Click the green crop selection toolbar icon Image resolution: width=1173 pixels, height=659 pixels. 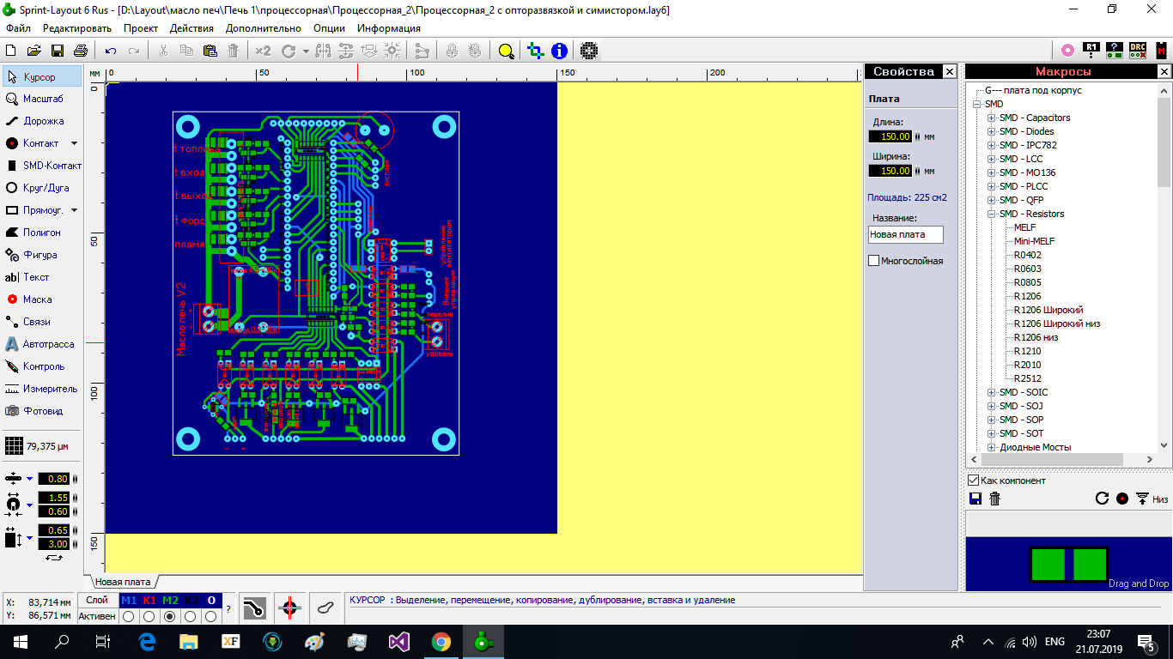(535, 51)
